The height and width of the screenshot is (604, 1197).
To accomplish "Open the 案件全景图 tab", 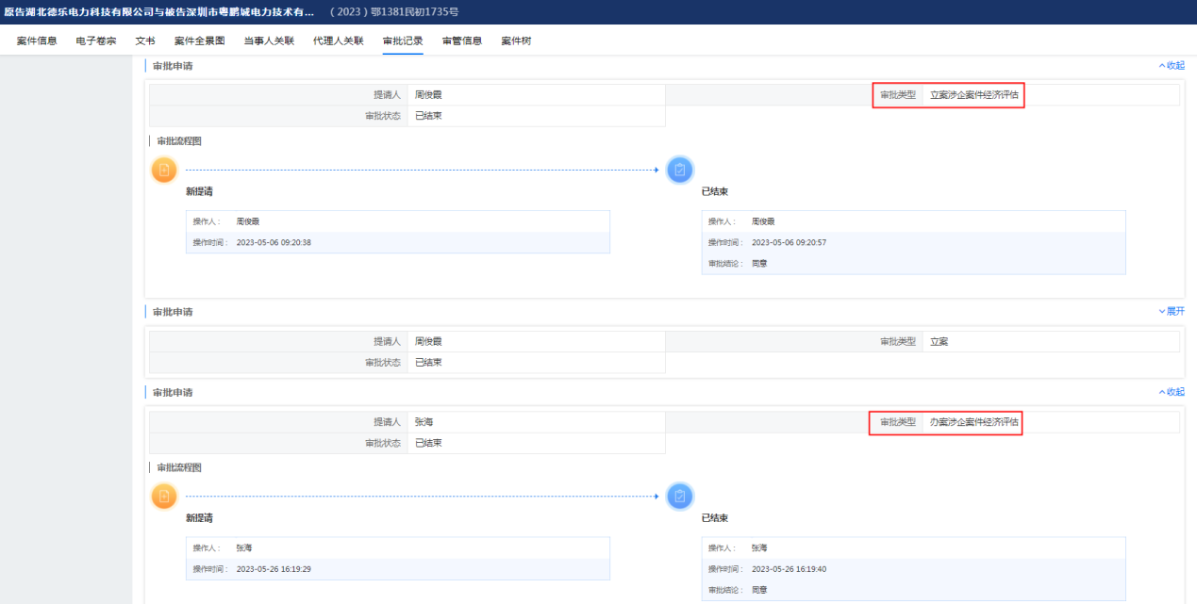I will click(x=199, y=41).
